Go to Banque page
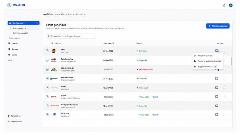240x135 pixels. 15,49
